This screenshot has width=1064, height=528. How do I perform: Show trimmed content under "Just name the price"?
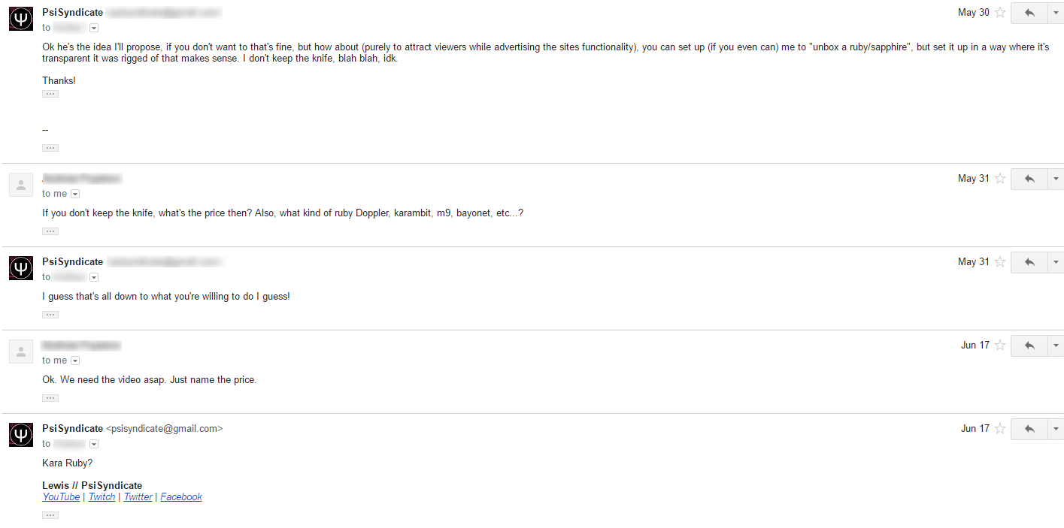(x=50, y=398)
